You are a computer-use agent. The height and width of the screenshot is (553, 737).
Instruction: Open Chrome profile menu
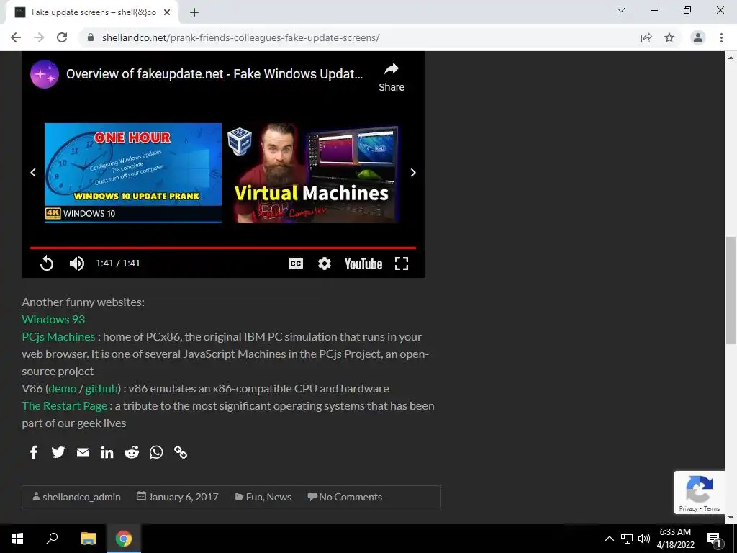pos(698,37)
